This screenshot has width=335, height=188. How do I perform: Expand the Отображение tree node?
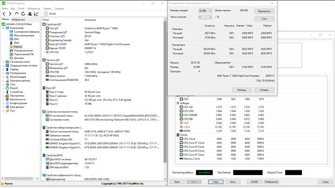coord(3,73)
